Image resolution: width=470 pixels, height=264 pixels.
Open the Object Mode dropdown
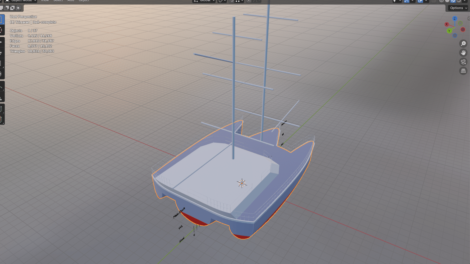tap(21, 1)
